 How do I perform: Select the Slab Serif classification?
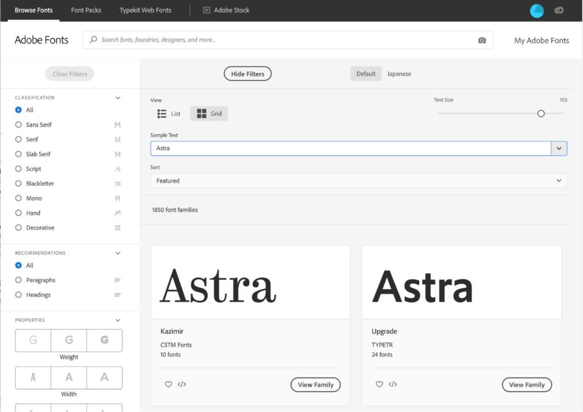tap(18, 154)
